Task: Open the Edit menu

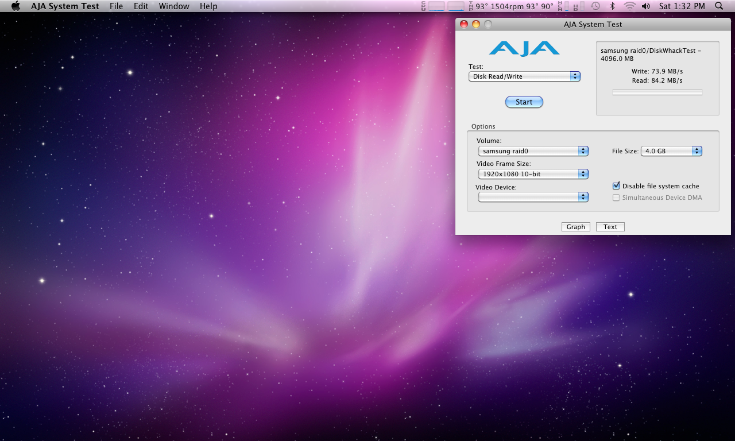Action: tap(141, 6)
